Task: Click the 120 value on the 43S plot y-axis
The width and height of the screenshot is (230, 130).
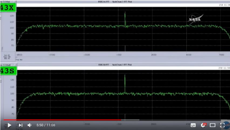Action: pos(12,80)
